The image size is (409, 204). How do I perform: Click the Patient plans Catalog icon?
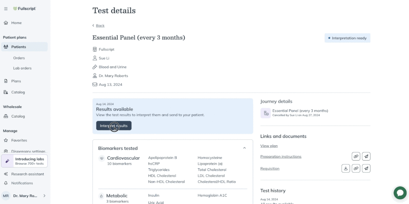point(6,92)
